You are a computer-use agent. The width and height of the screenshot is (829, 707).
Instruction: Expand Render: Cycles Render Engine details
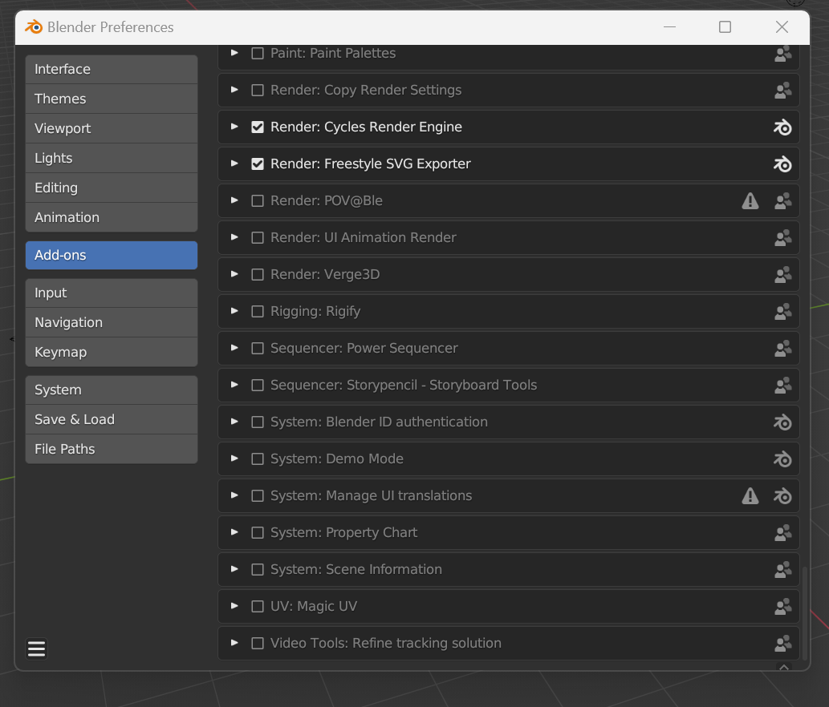coord(234,127)
